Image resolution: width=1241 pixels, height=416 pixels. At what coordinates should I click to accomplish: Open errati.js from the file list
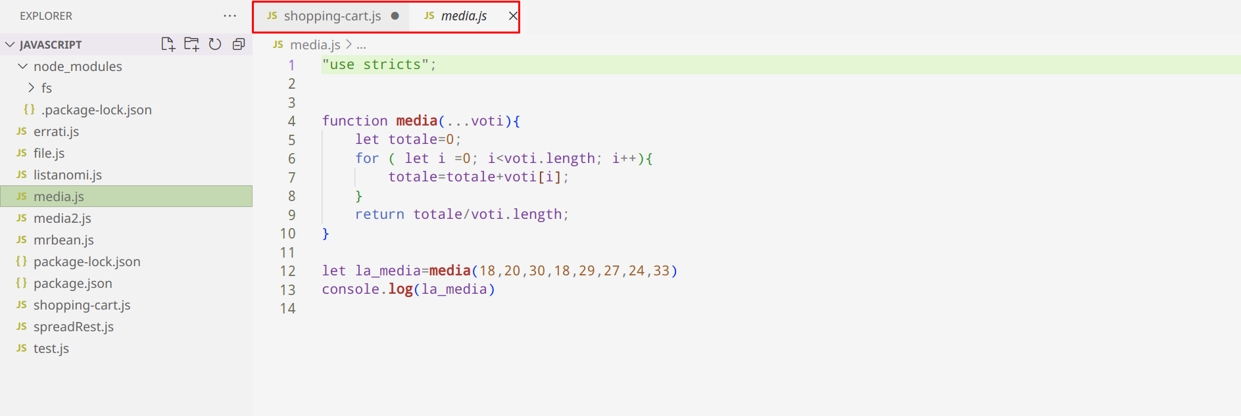[x=56, y=131]
